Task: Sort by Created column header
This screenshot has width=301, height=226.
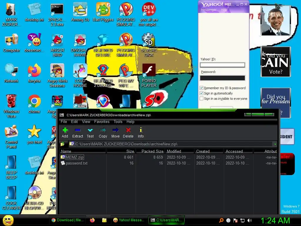Action: coord(209,151)
